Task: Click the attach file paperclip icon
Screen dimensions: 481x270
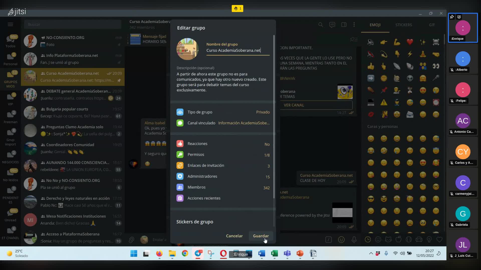Action: pos(132,239)
